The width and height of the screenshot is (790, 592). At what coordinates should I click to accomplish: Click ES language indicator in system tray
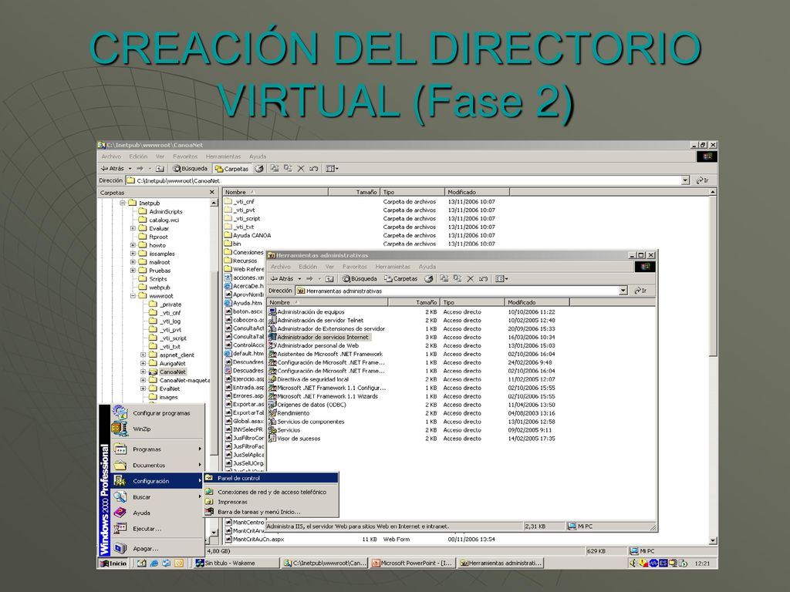tap(663, 563)
